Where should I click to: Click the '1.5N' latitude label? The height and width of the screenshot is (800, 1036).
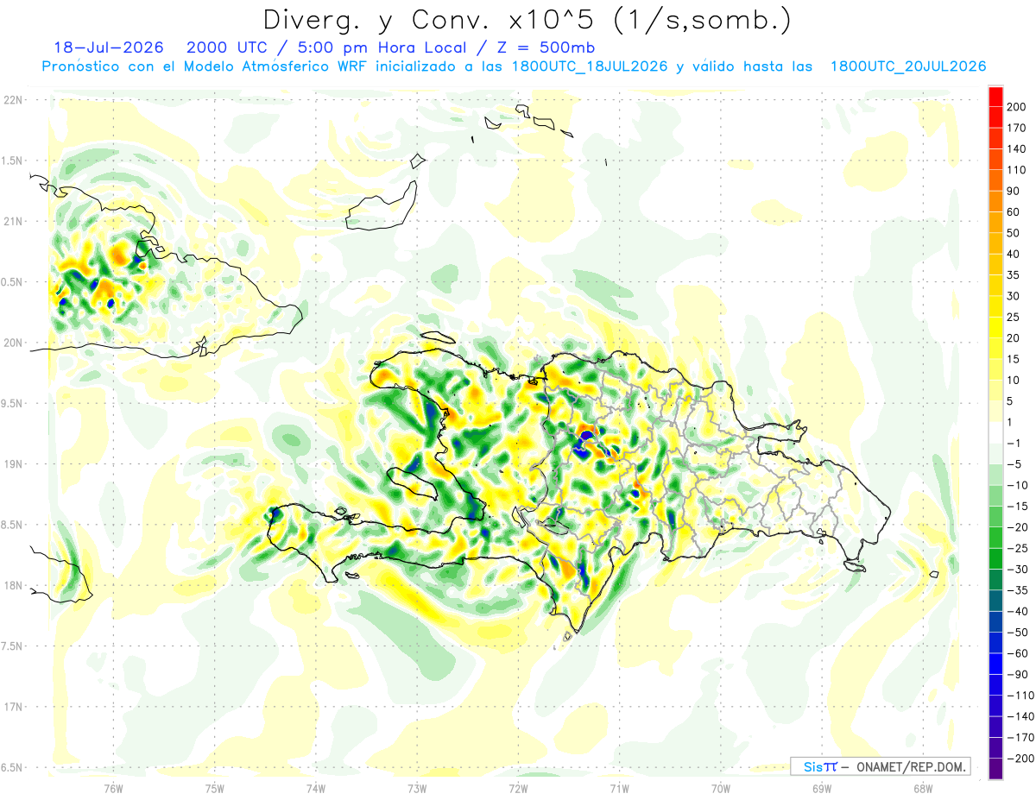(x=12, y=161)
